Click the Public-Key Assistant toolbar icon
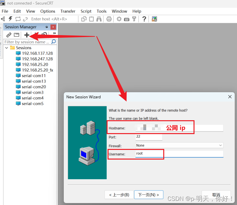This screenshot has width=237, height=205. pos(134,19)
